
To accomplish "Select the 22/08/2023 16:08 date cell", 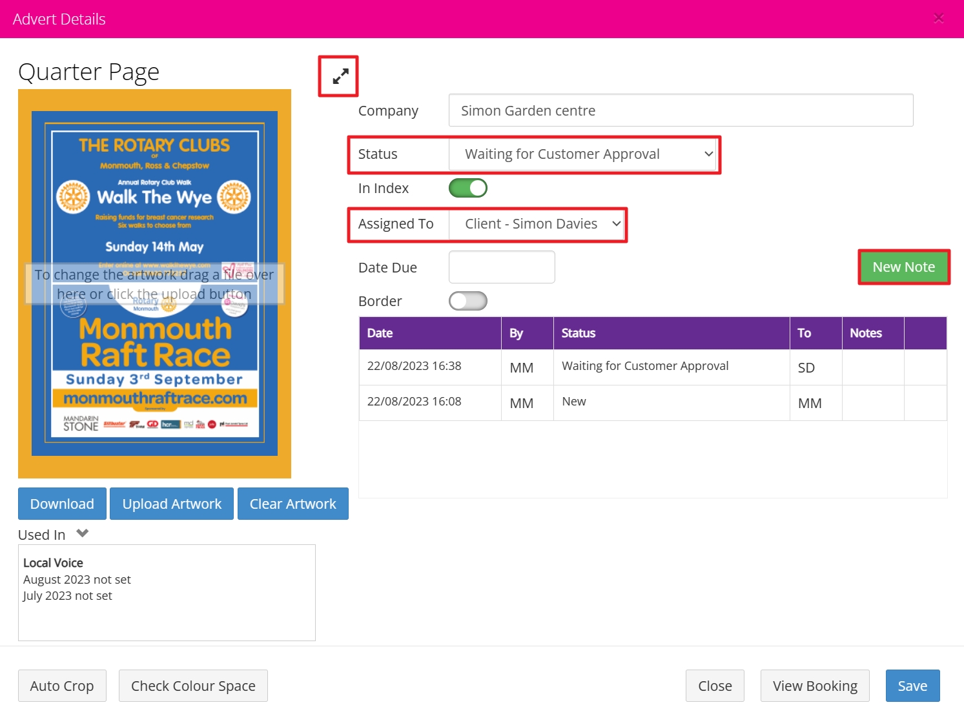I will point(430,403).
